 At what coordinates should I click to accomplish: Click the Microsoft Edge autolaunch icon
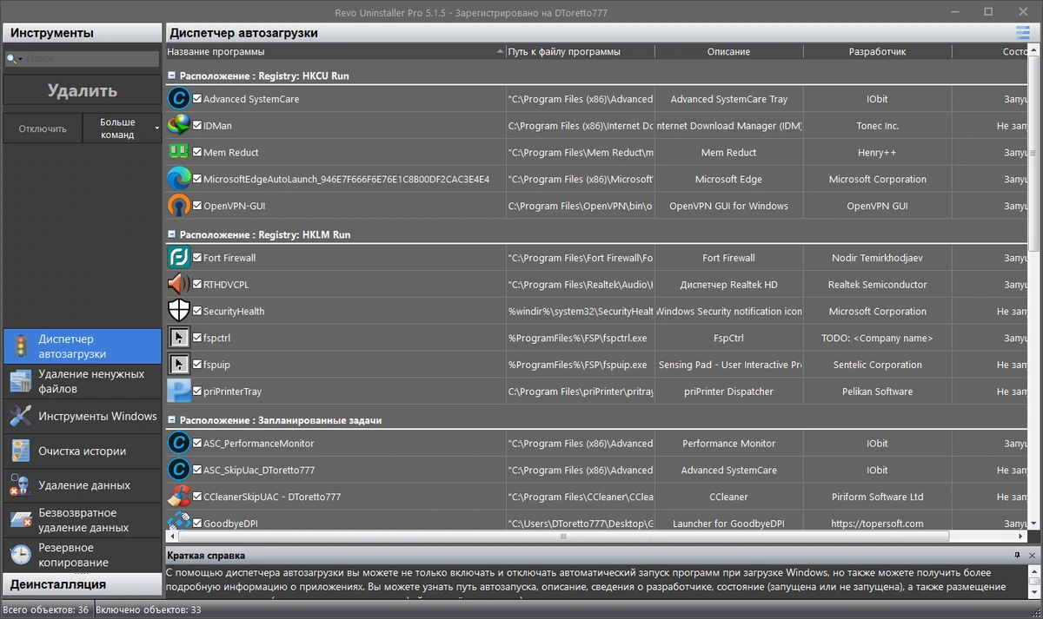pos(178,179)
